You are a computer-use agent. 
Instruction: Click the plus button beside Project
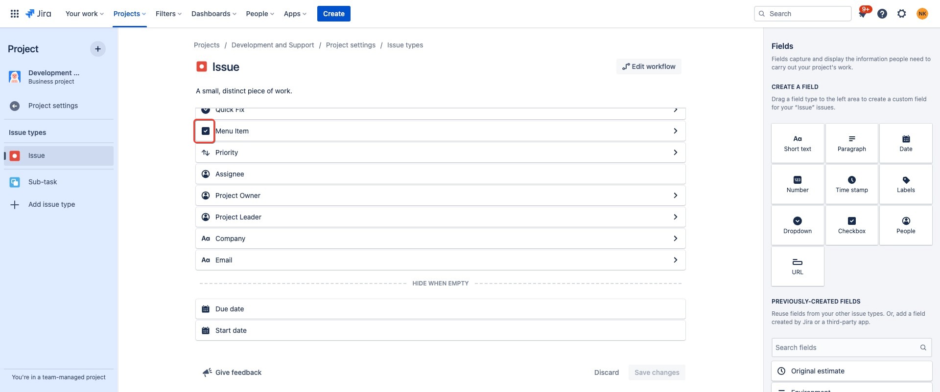[x=98, y=49]
